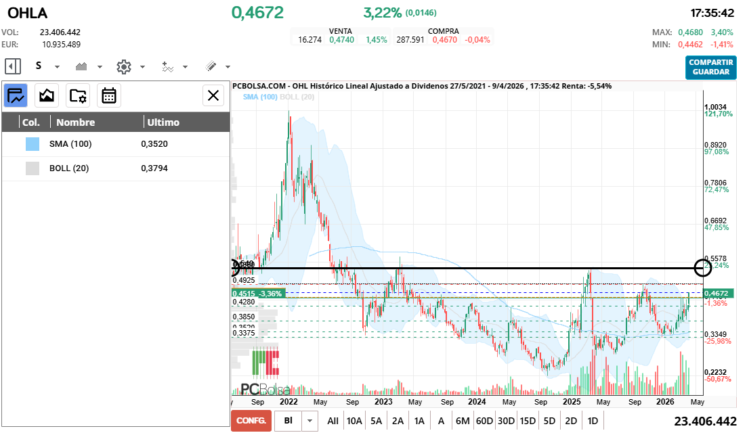Open the indicators list panel icon
Image resolution: width=747 pixels, height=435 pixels.
coord(16,95)
